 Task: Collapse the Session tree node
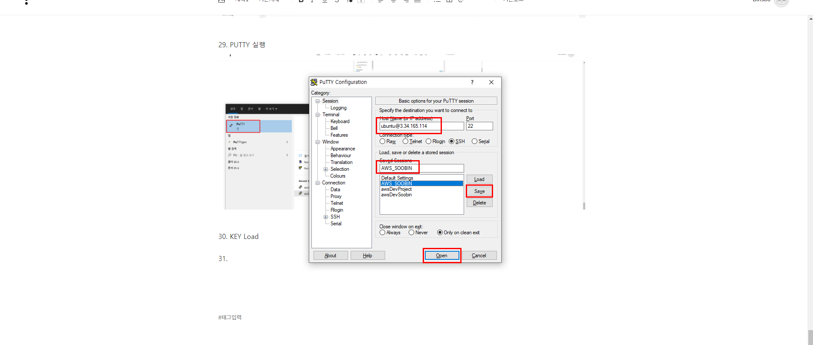[317, 101]
